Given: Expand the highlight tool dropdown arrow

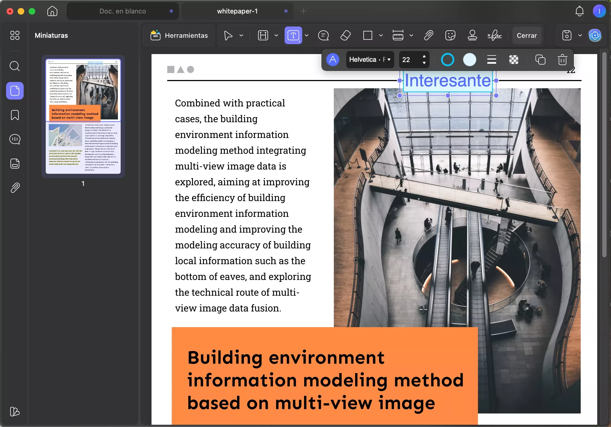Looking at the screenshot, I should pyautogui.click(x=276, y=36).
